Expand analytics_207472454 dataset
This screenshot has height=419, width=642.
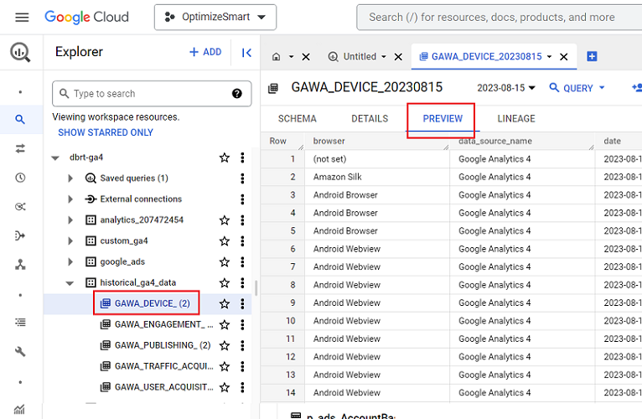(70, 220)
